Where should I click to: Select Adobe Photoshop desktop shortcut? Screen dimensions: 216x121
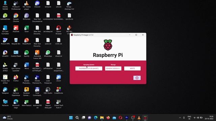[27, 79]
